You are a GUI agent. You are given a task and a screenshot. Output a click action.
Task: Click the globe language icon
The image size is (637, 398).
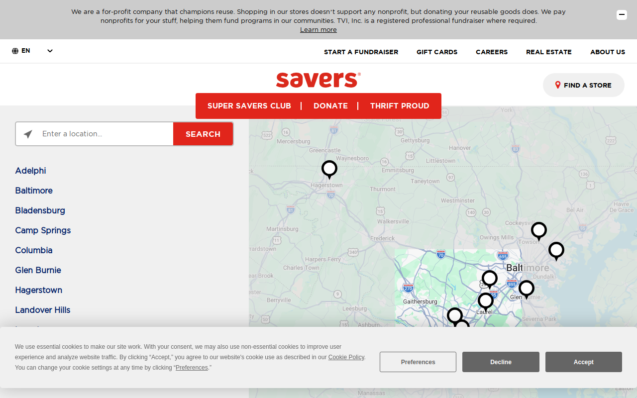pyautogui.click(x=15, y=51)
